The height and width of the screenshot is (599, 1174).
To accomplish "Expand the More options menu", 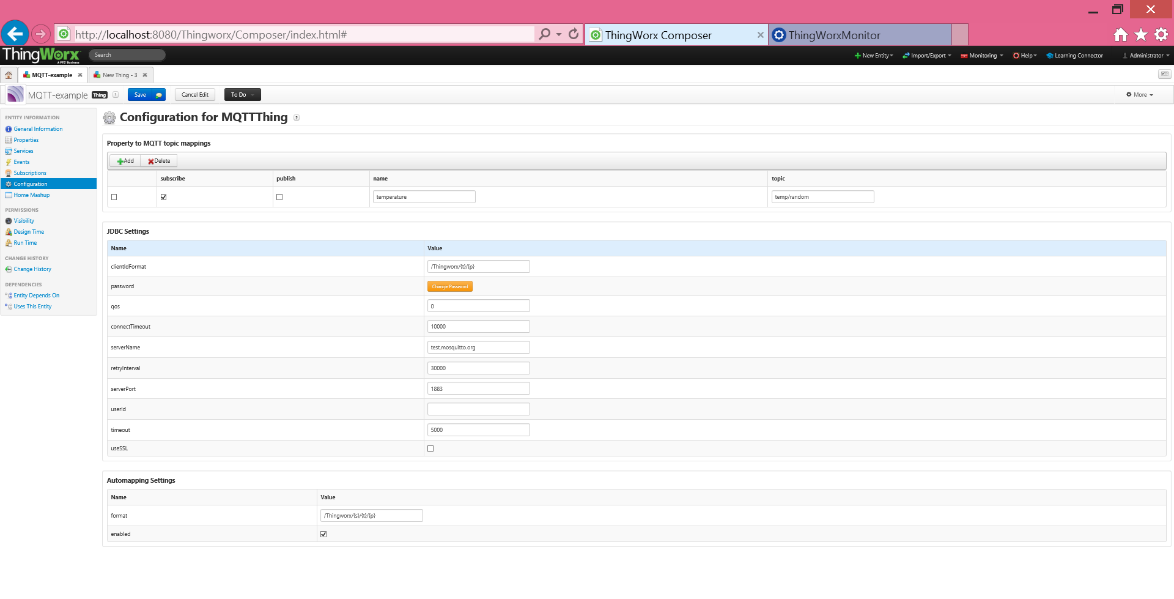I will point(1140,95).
